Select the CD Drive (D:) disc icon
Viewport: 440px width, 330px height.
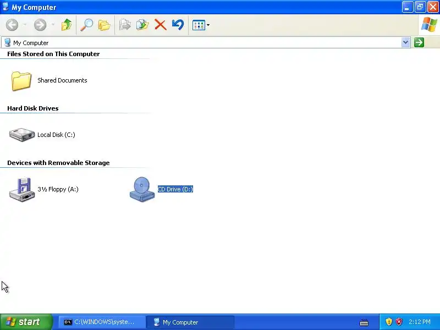(x=142, y=189)
